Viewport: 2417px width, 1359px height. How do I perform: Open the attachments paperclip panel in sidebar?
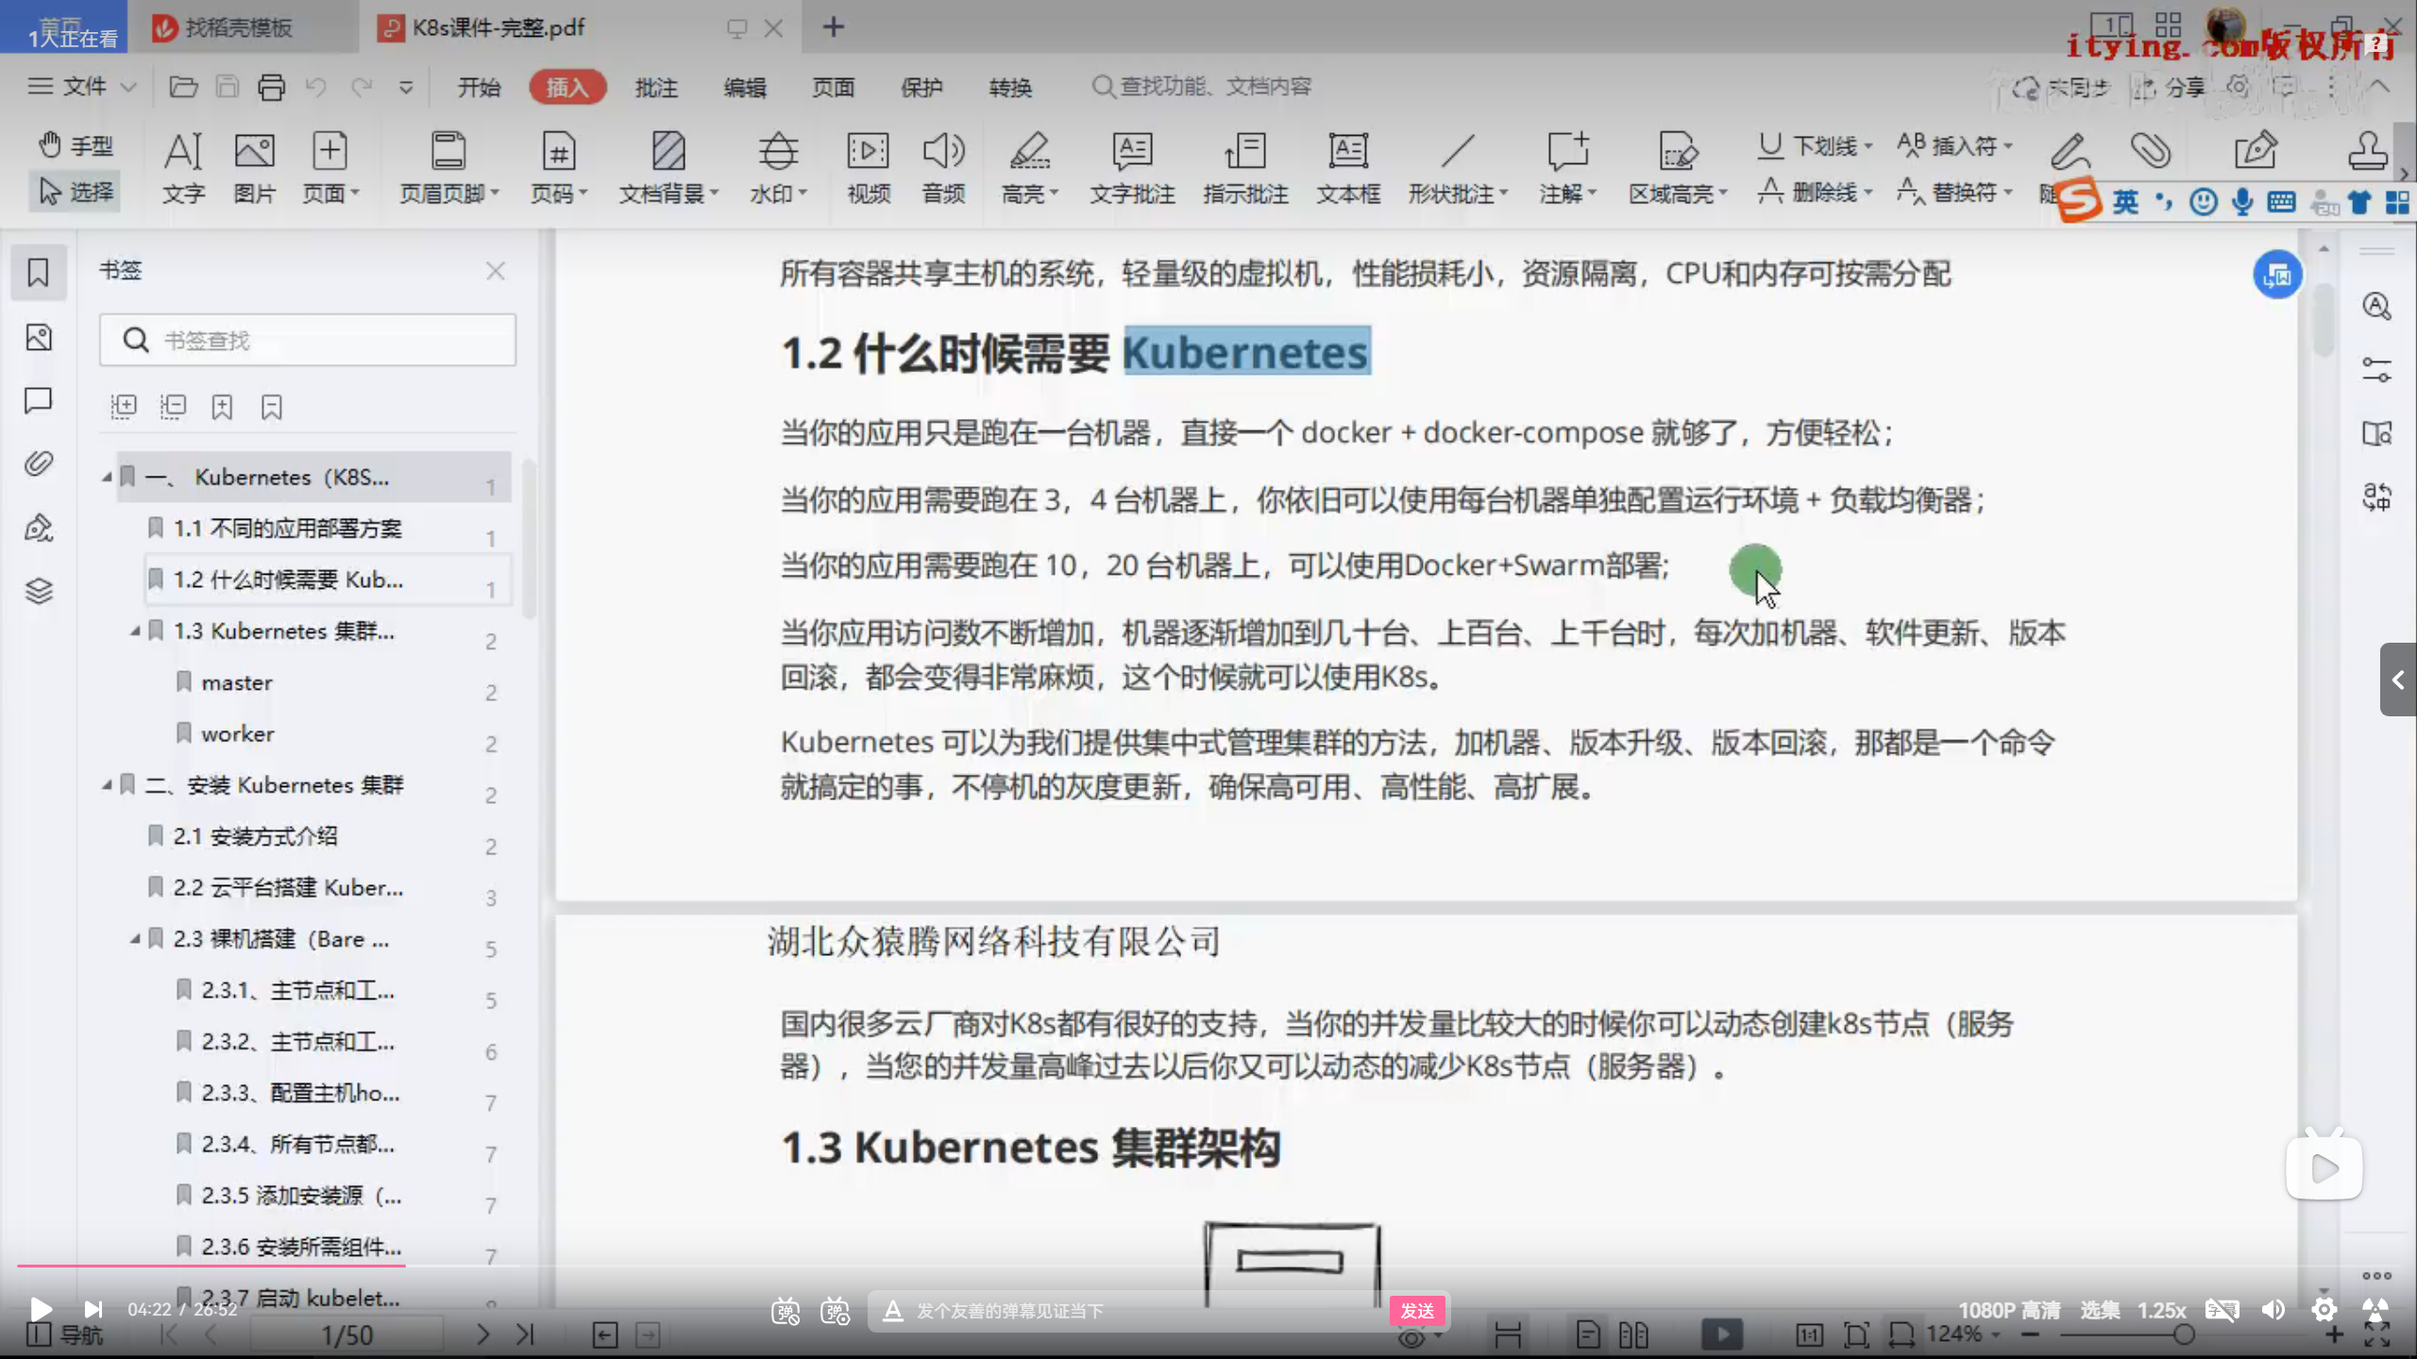point(39,463)
